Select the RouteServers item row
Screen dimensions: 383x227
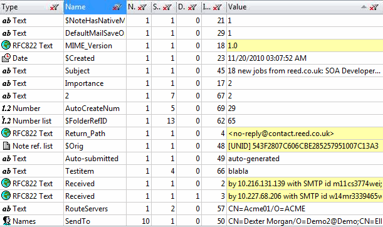click(x=192, y=209)
